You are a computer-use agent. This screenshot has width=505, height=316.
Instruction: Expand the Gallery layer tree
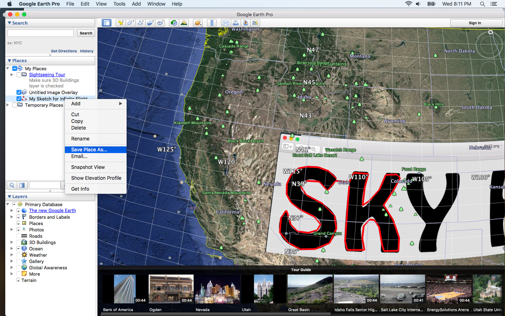[12, 261]
